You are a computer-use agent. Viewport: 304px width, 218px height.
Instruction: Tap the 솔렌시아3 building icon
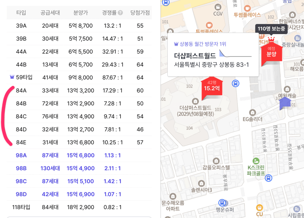pos(201,183)
